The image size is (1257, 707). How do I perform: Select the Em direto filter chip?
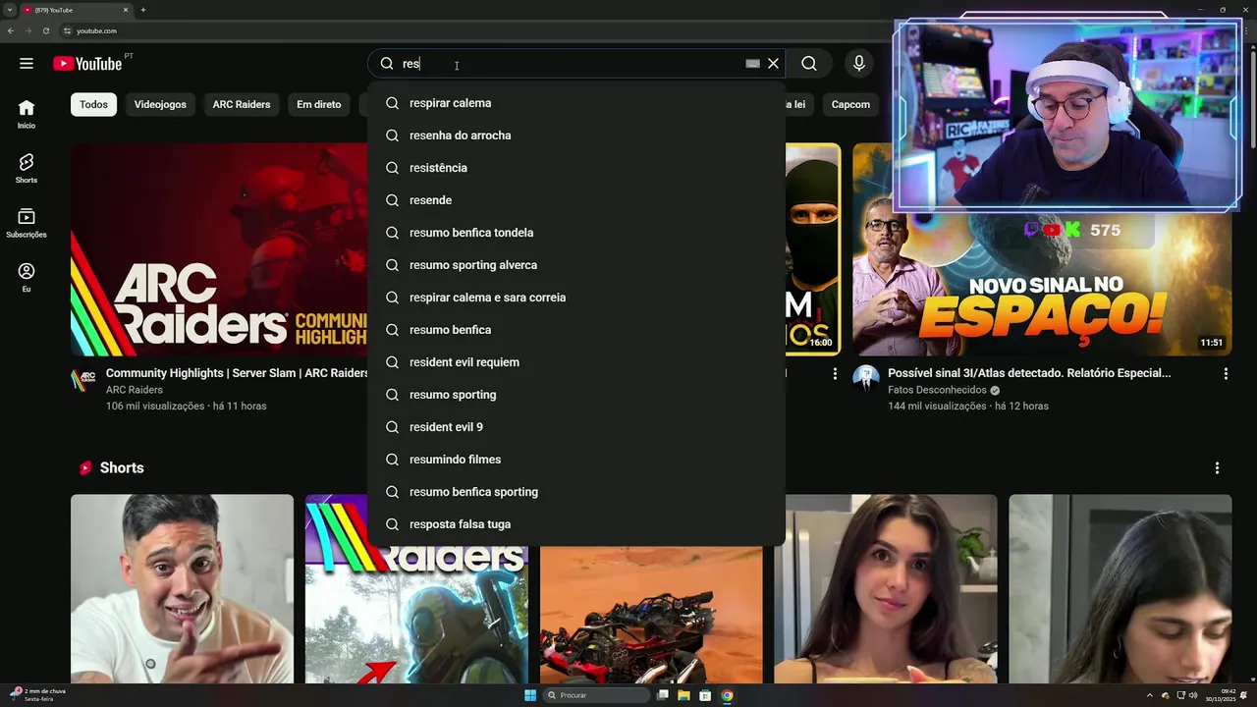point(319,104)
